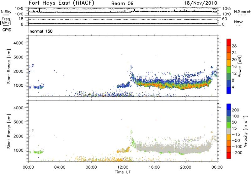The image size is (251, 174).
Task: Click the 16 label on the Power color bar
Action: (234, 67)
